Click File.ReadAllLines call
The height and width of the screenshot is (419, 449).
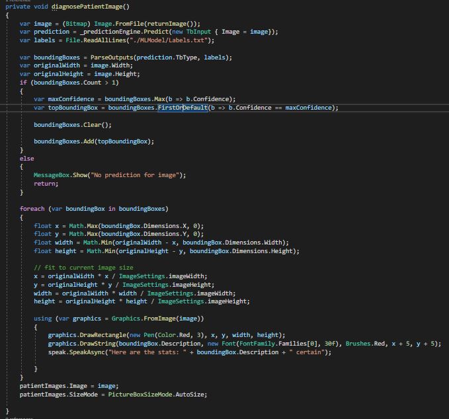[96, 40]
